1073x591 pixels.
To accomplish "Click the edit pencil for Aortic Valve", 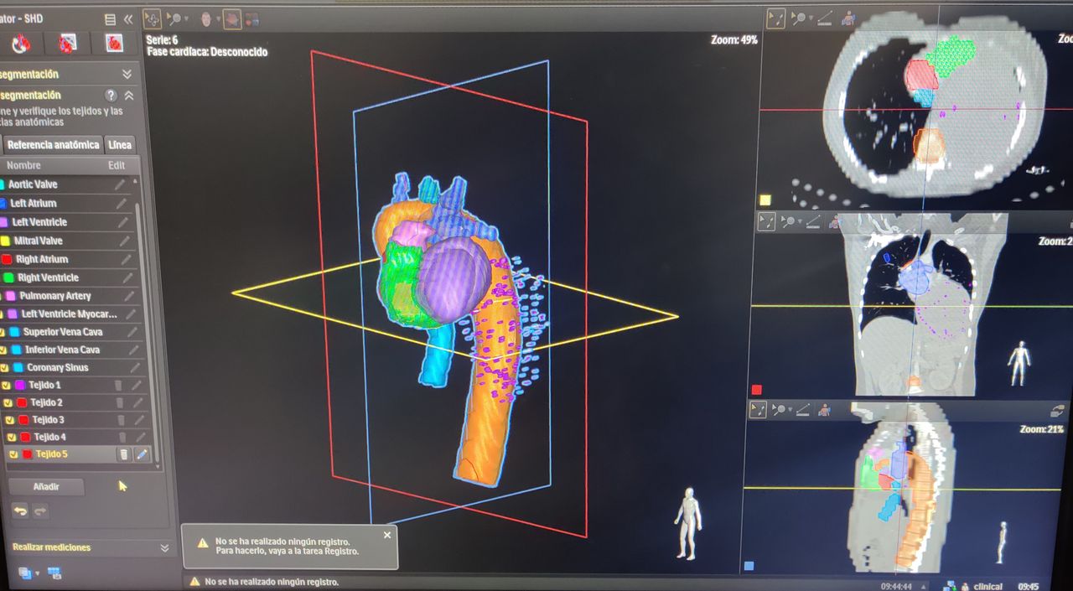I will point(121,184).
